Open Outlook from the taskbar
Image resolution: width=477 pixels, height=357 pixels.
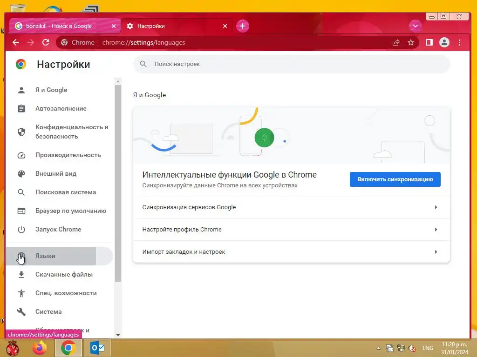[97, 348]
